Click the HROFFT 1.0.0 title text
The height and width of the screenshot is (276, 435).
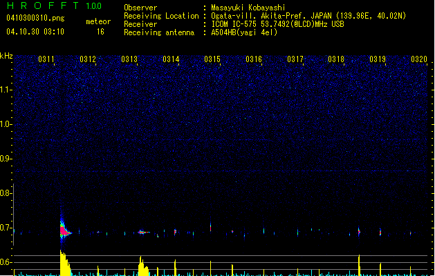(x=55, y=6)
